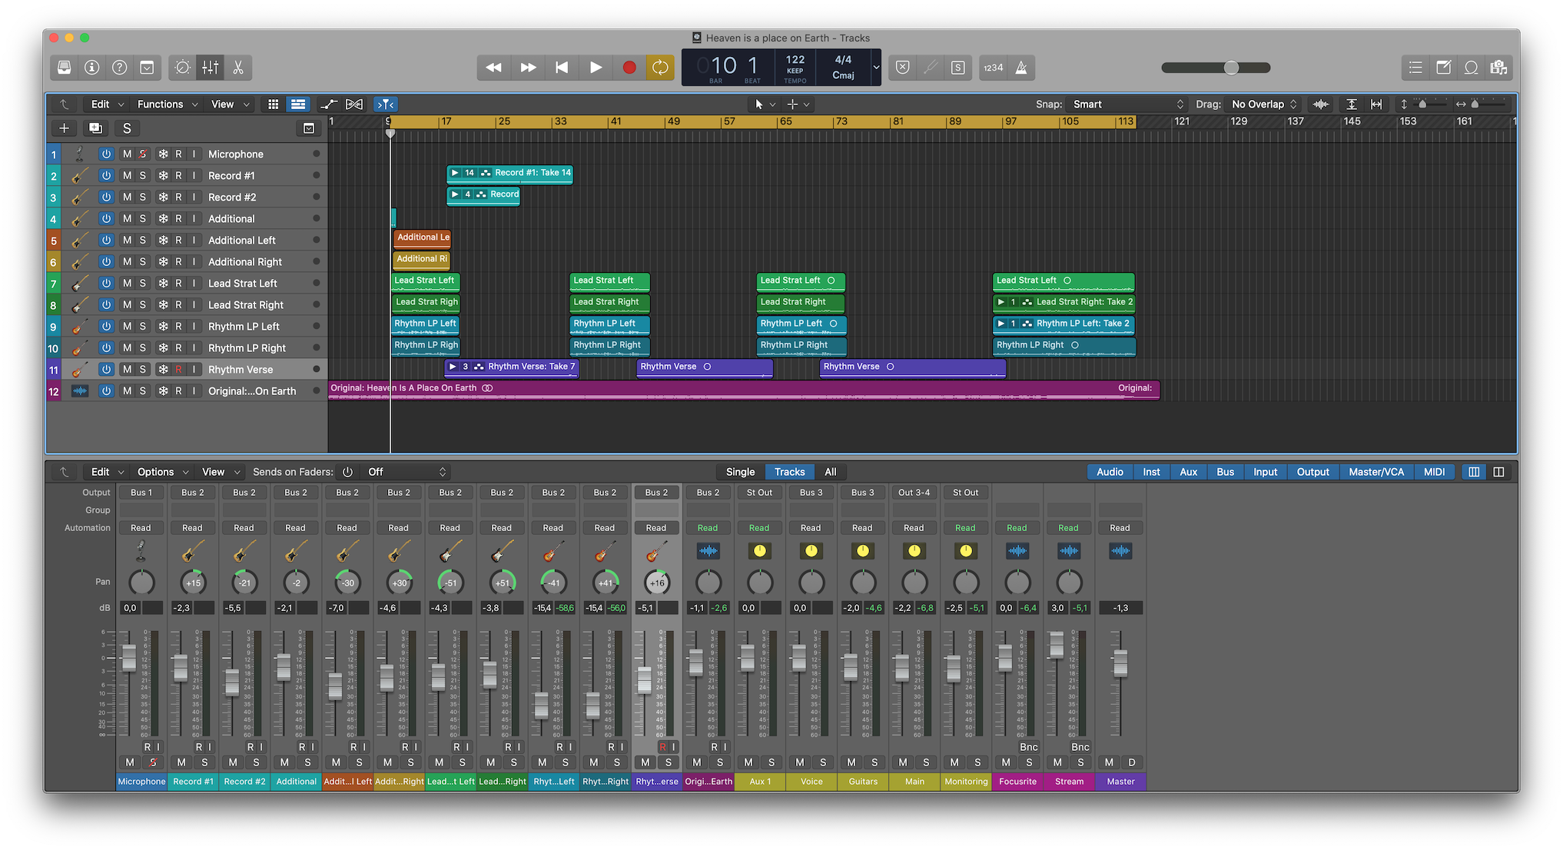The width and height of the screenshot is (1563, 850).
Task: Toggle the Cycle loop mode button
Action: click(660, 68)
